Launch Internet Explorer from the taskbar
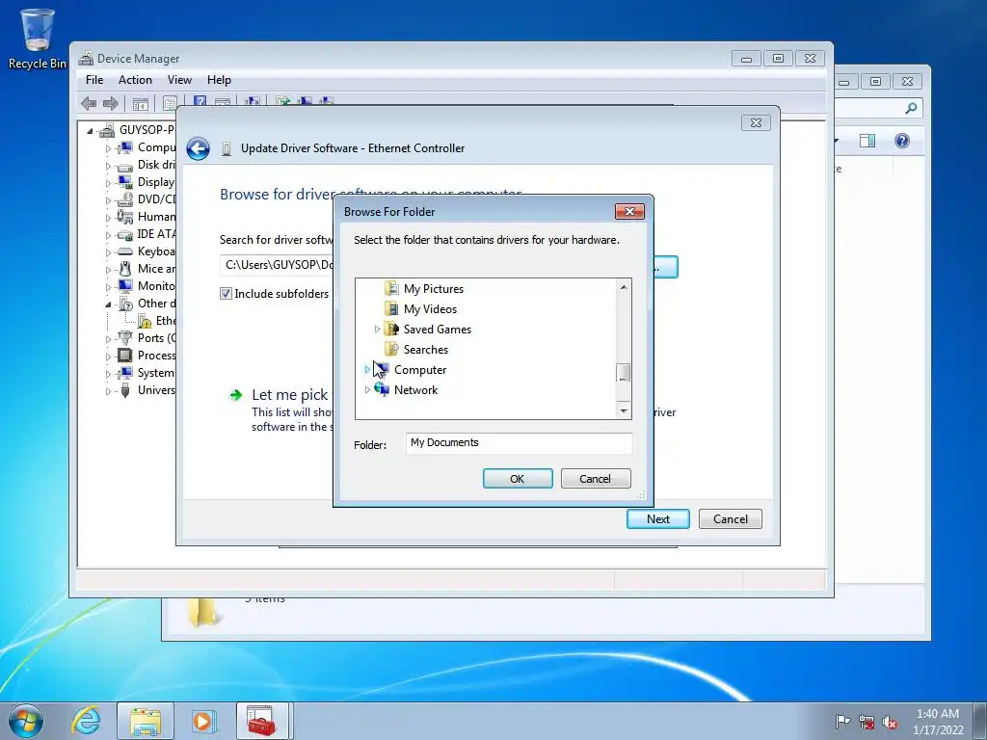The image size is (987, 740). click(x=86, y=721)
